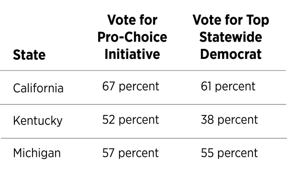Click the Pro-Choice text in header
The height and width of the screenshot is (181, 287).
[132, 37]
